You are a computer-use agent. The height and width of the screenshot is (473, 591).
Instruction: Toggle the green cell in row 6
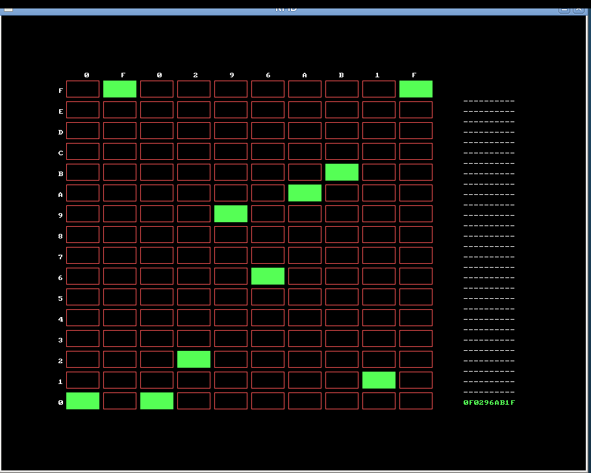pyautogui.click(x=268, y=276)
